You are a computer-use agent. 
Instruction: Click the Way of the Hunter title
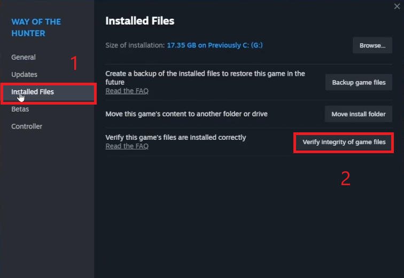(x=36, y=27)
